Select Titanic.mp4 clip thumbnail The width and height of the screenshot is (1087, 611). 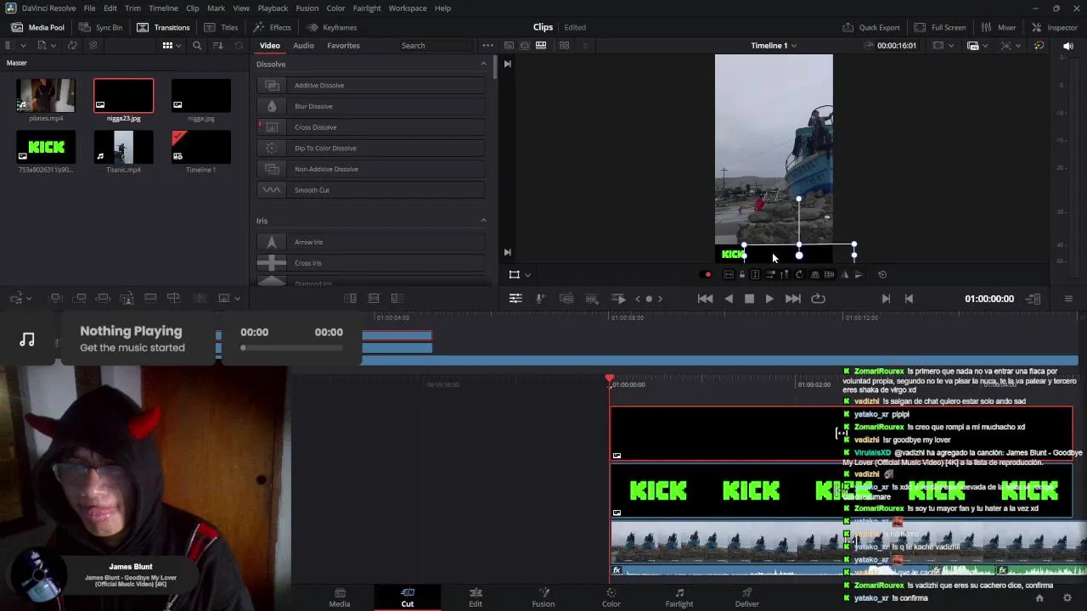pyautogui.click(x=123, y=147)
